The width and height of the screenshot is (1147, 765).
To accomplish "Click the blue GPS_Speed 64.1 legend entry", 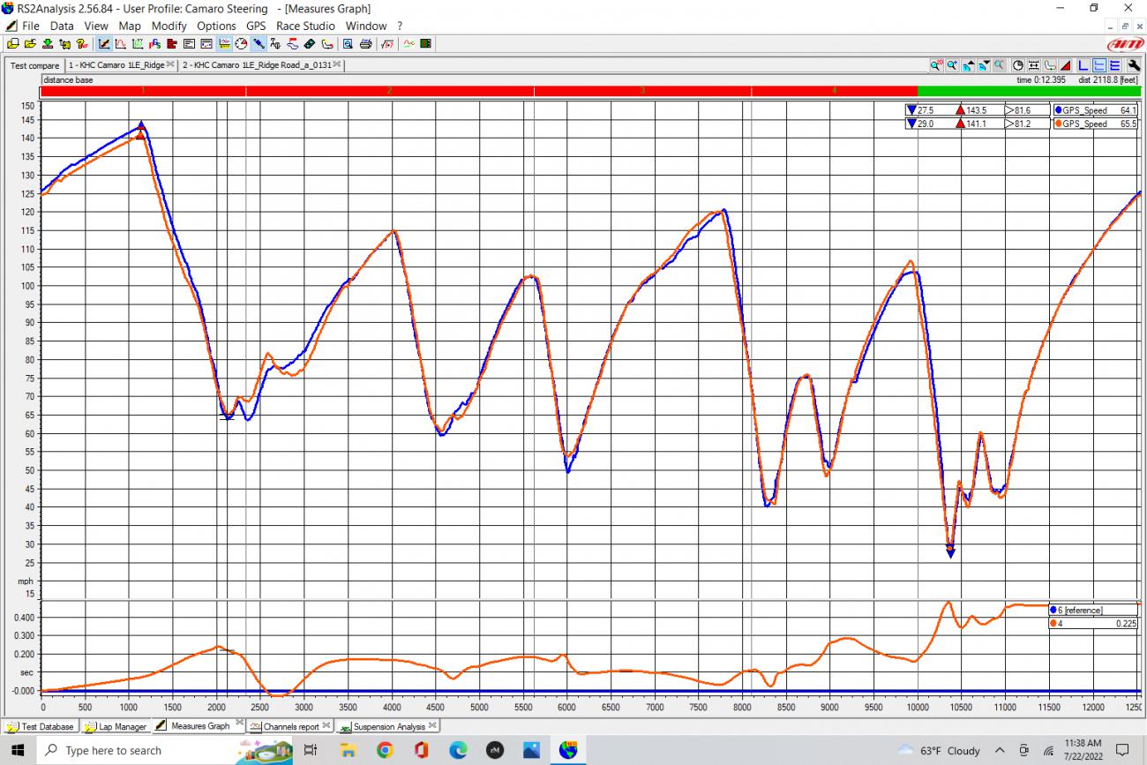I will (1095, 110).
